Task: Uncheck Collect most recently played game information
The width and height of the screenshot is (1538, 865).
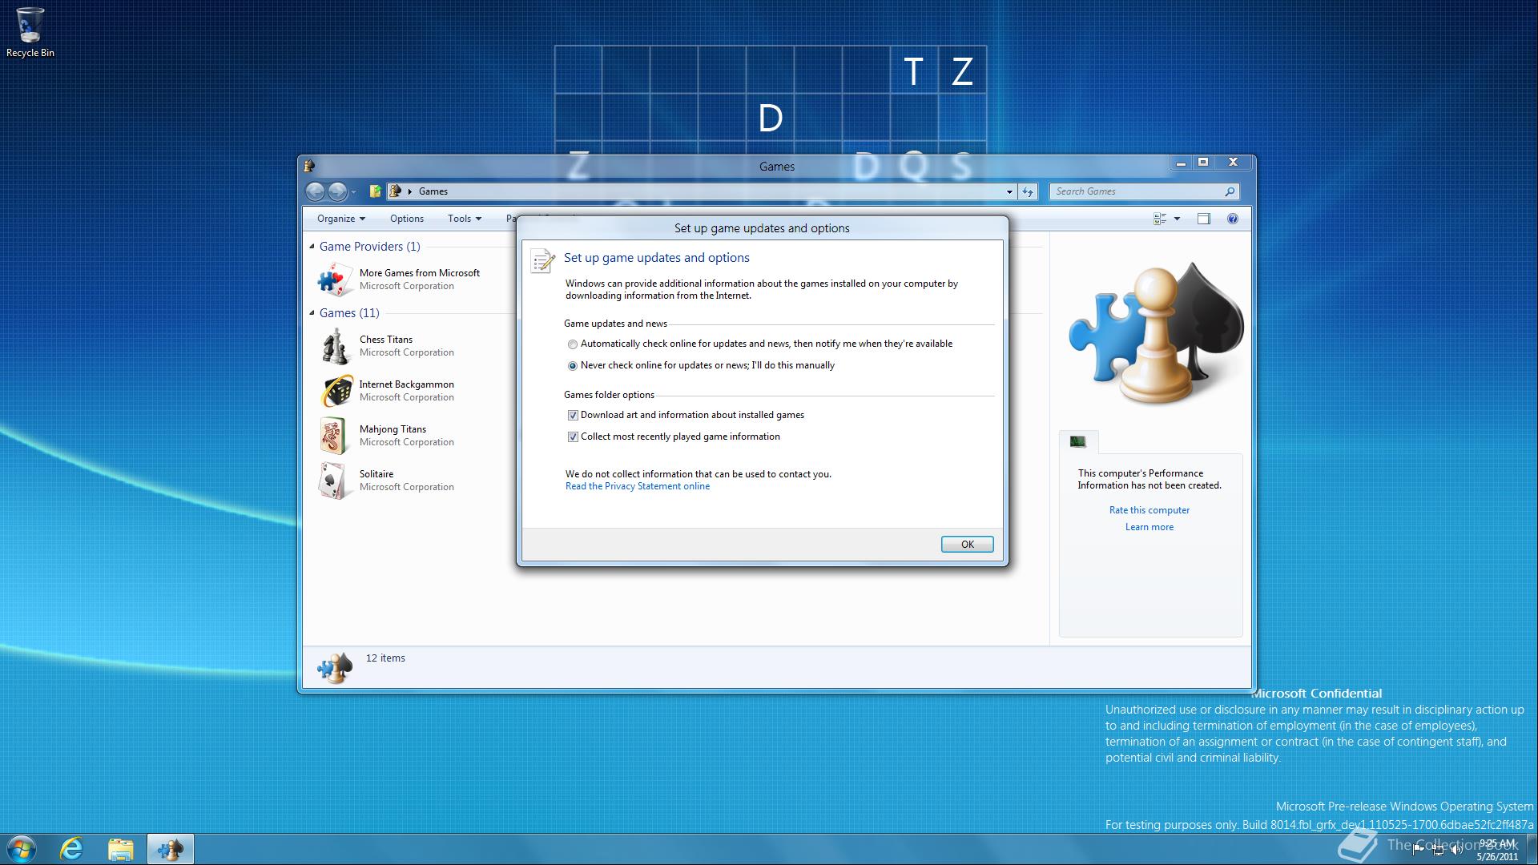Action: [573, 437]
